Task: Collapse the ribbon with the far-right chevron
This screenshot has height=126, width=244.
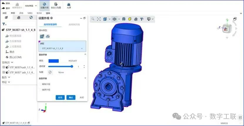Action: coord(241,13)
